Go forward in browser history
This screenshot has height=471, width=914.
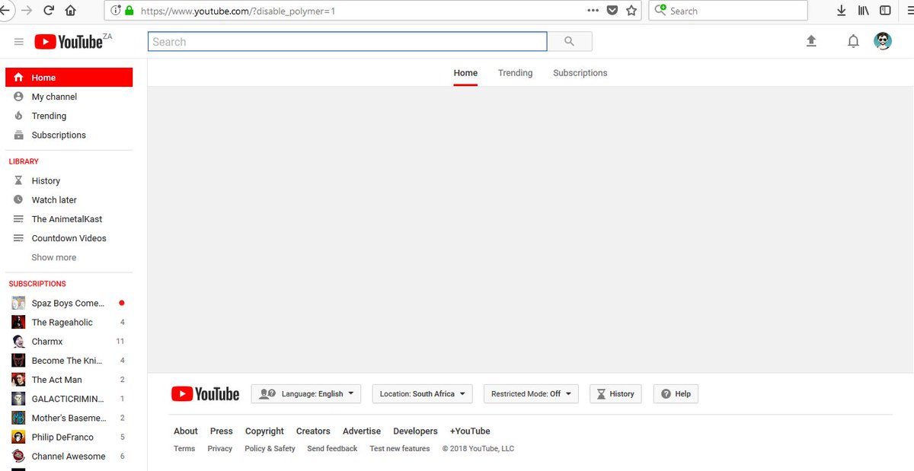coord(26,11)
